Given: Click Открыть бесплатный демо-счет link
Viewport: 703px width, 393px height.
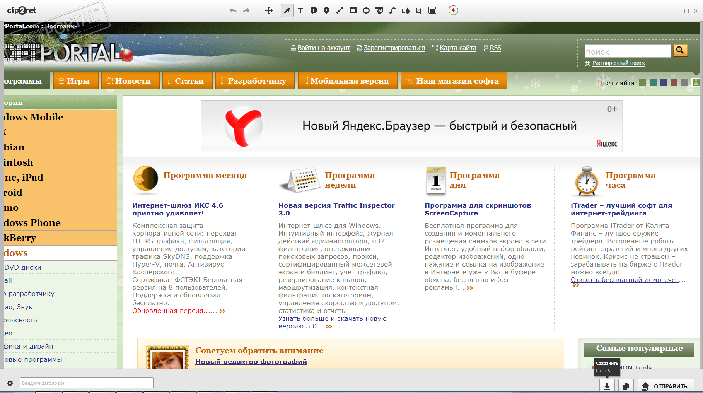Looking at the screenshot, I should pos(625,280).
